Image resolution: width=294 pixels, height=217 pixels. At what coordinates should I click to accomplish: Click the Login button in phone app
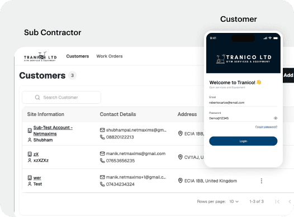243,141
